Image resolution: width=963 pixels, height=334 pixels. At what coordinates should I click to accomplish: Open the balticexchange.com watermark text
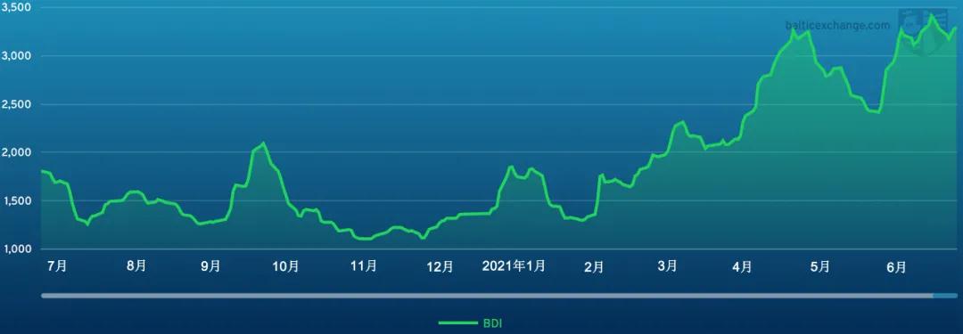(837, 25)
